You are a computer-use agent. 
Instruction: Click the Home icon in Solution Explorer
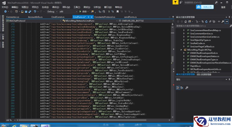pyautogui.click(x=185, y=21)
